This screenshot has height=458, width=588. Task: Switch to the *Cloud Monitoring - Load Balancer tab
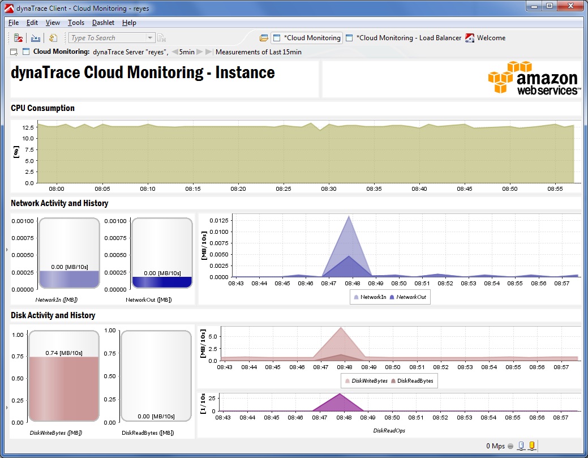coord(404,38)
